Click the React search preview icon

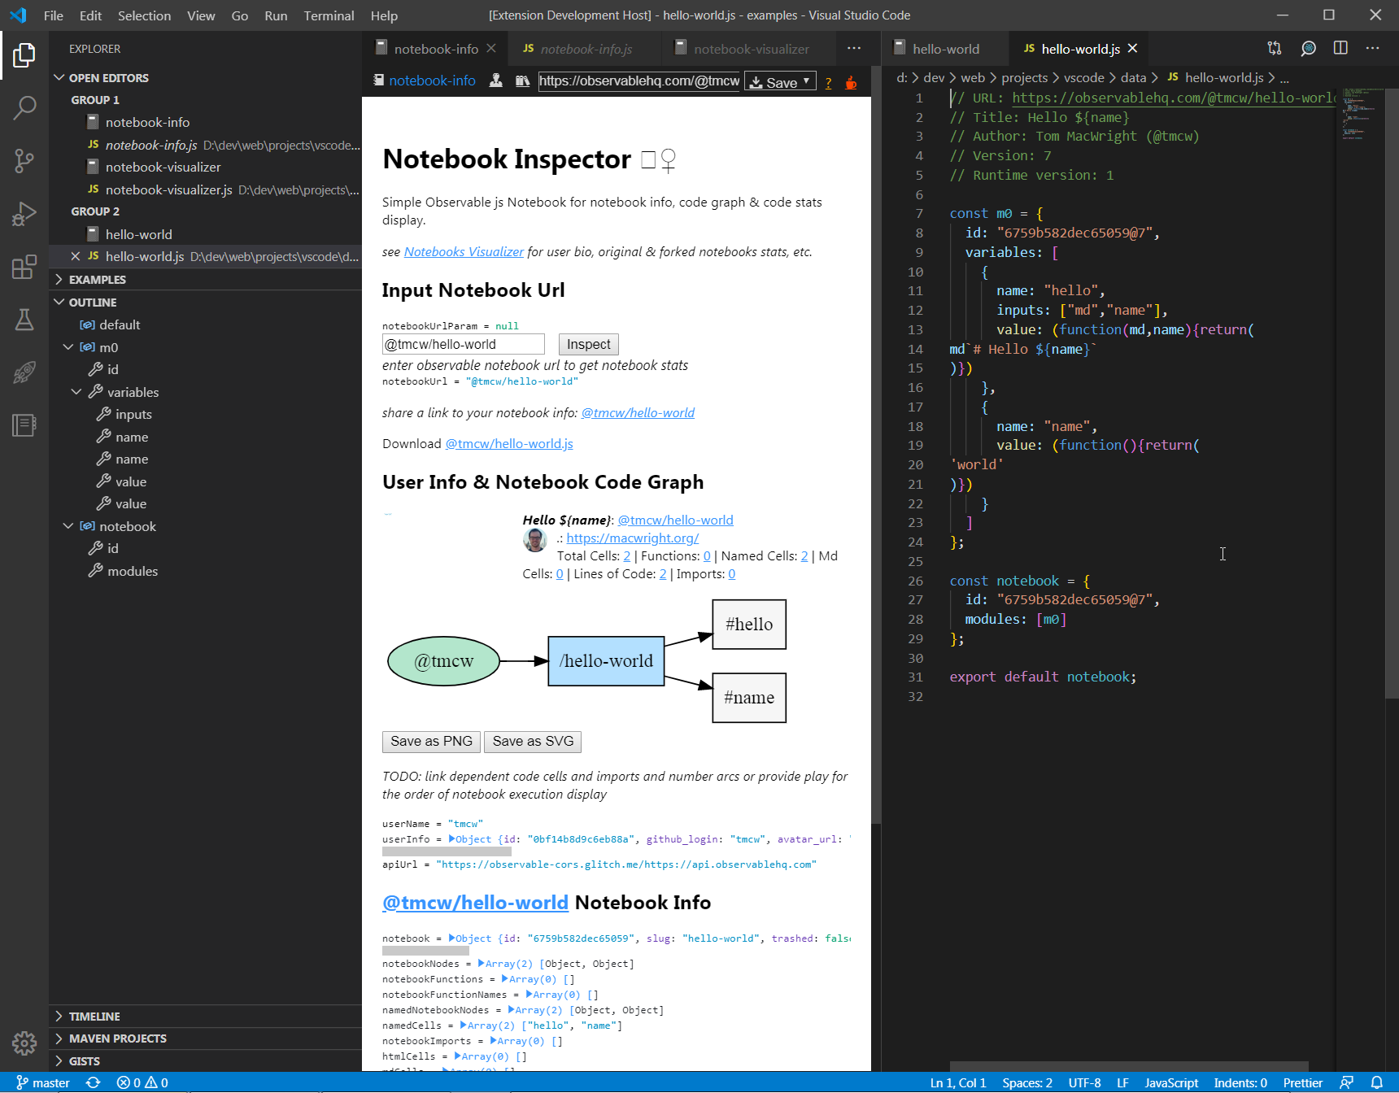(1308, 49)
